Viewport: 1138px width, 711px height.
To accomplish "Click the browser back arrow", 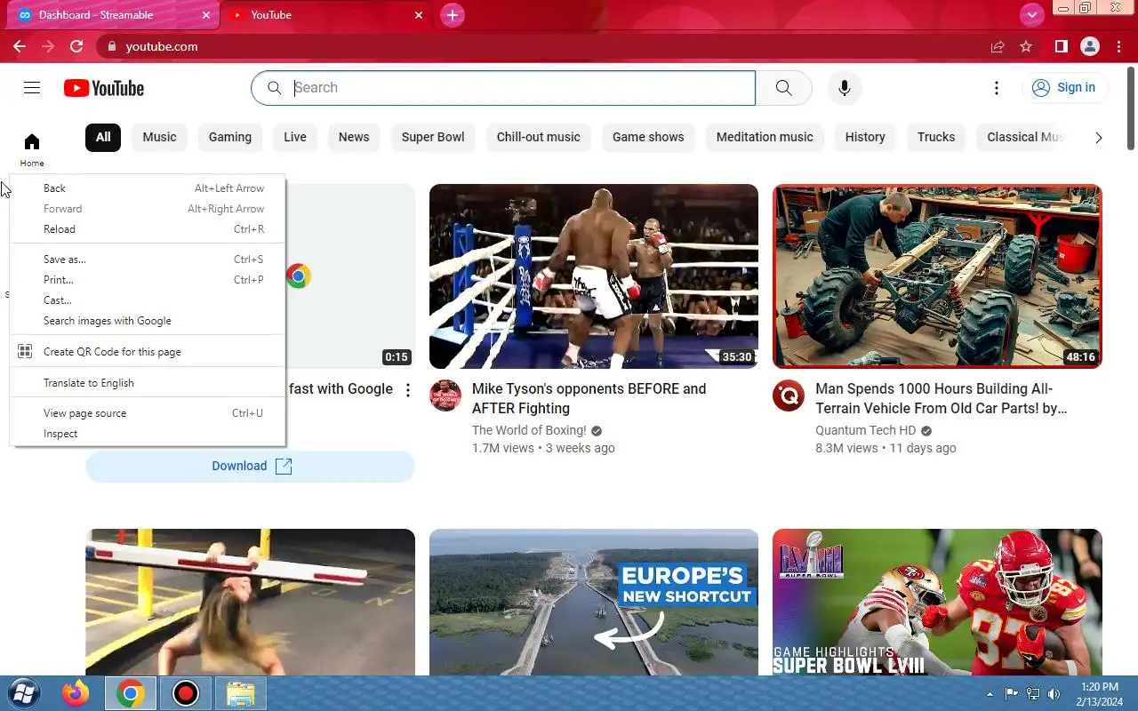I will [x=20, y=46].
